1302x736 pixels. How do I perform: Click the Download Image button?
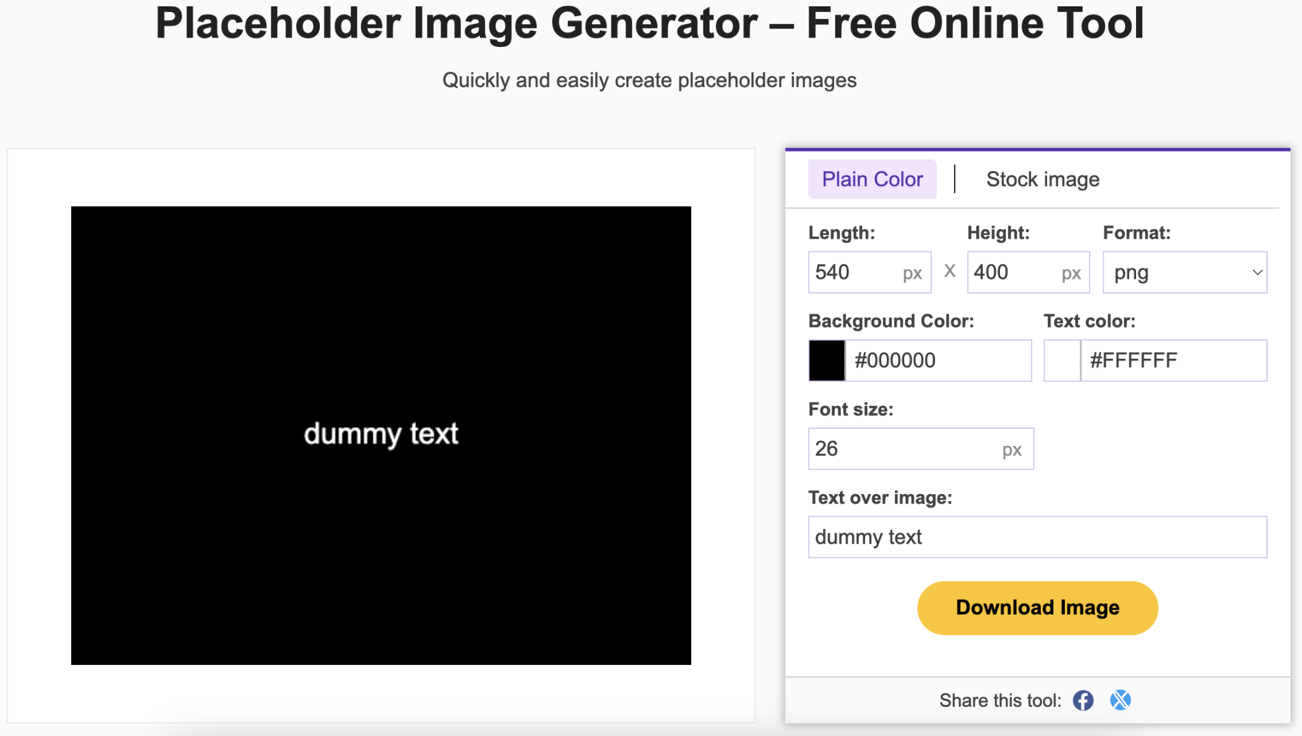pyautogui.click(x=1037, y=607)
